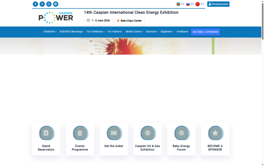Click the BECOME A SPONSOR navigation button
Screen dimensions: 264x166
point(205,32)
